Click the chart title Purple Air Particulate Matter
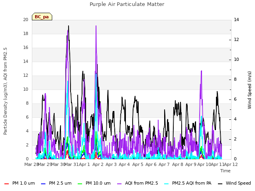Image resolution: width=255 pixels, height=191 pixels. [x=127, y=4]
